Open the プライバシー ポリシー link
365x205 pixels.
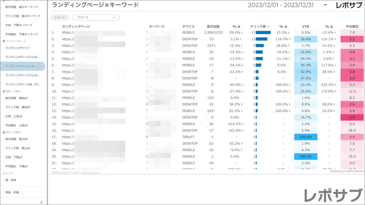click(x=91, y=173)
